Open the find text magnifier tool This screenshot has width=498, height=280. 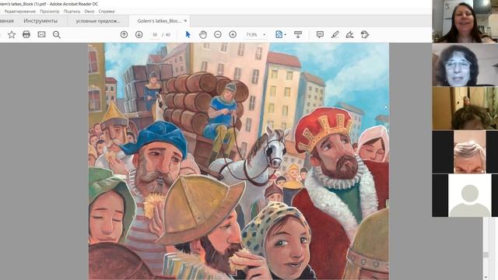57,34
